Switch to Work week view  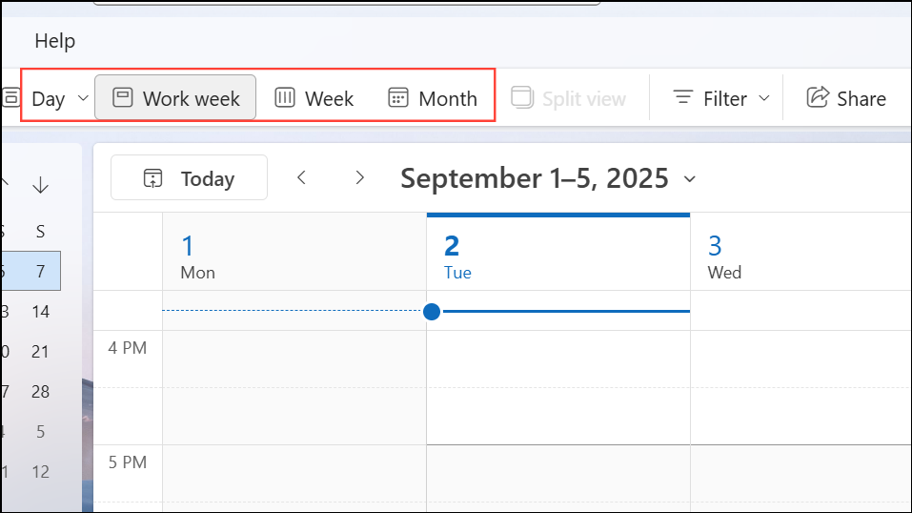(x=175, y=98)
